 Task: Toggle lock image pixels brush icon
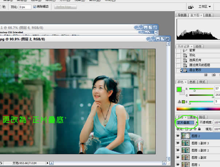pyautogui.click(x=191, y=129)
